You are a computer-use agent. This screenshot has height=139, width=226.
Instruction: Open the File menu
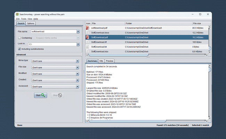(x=18, y=19)
